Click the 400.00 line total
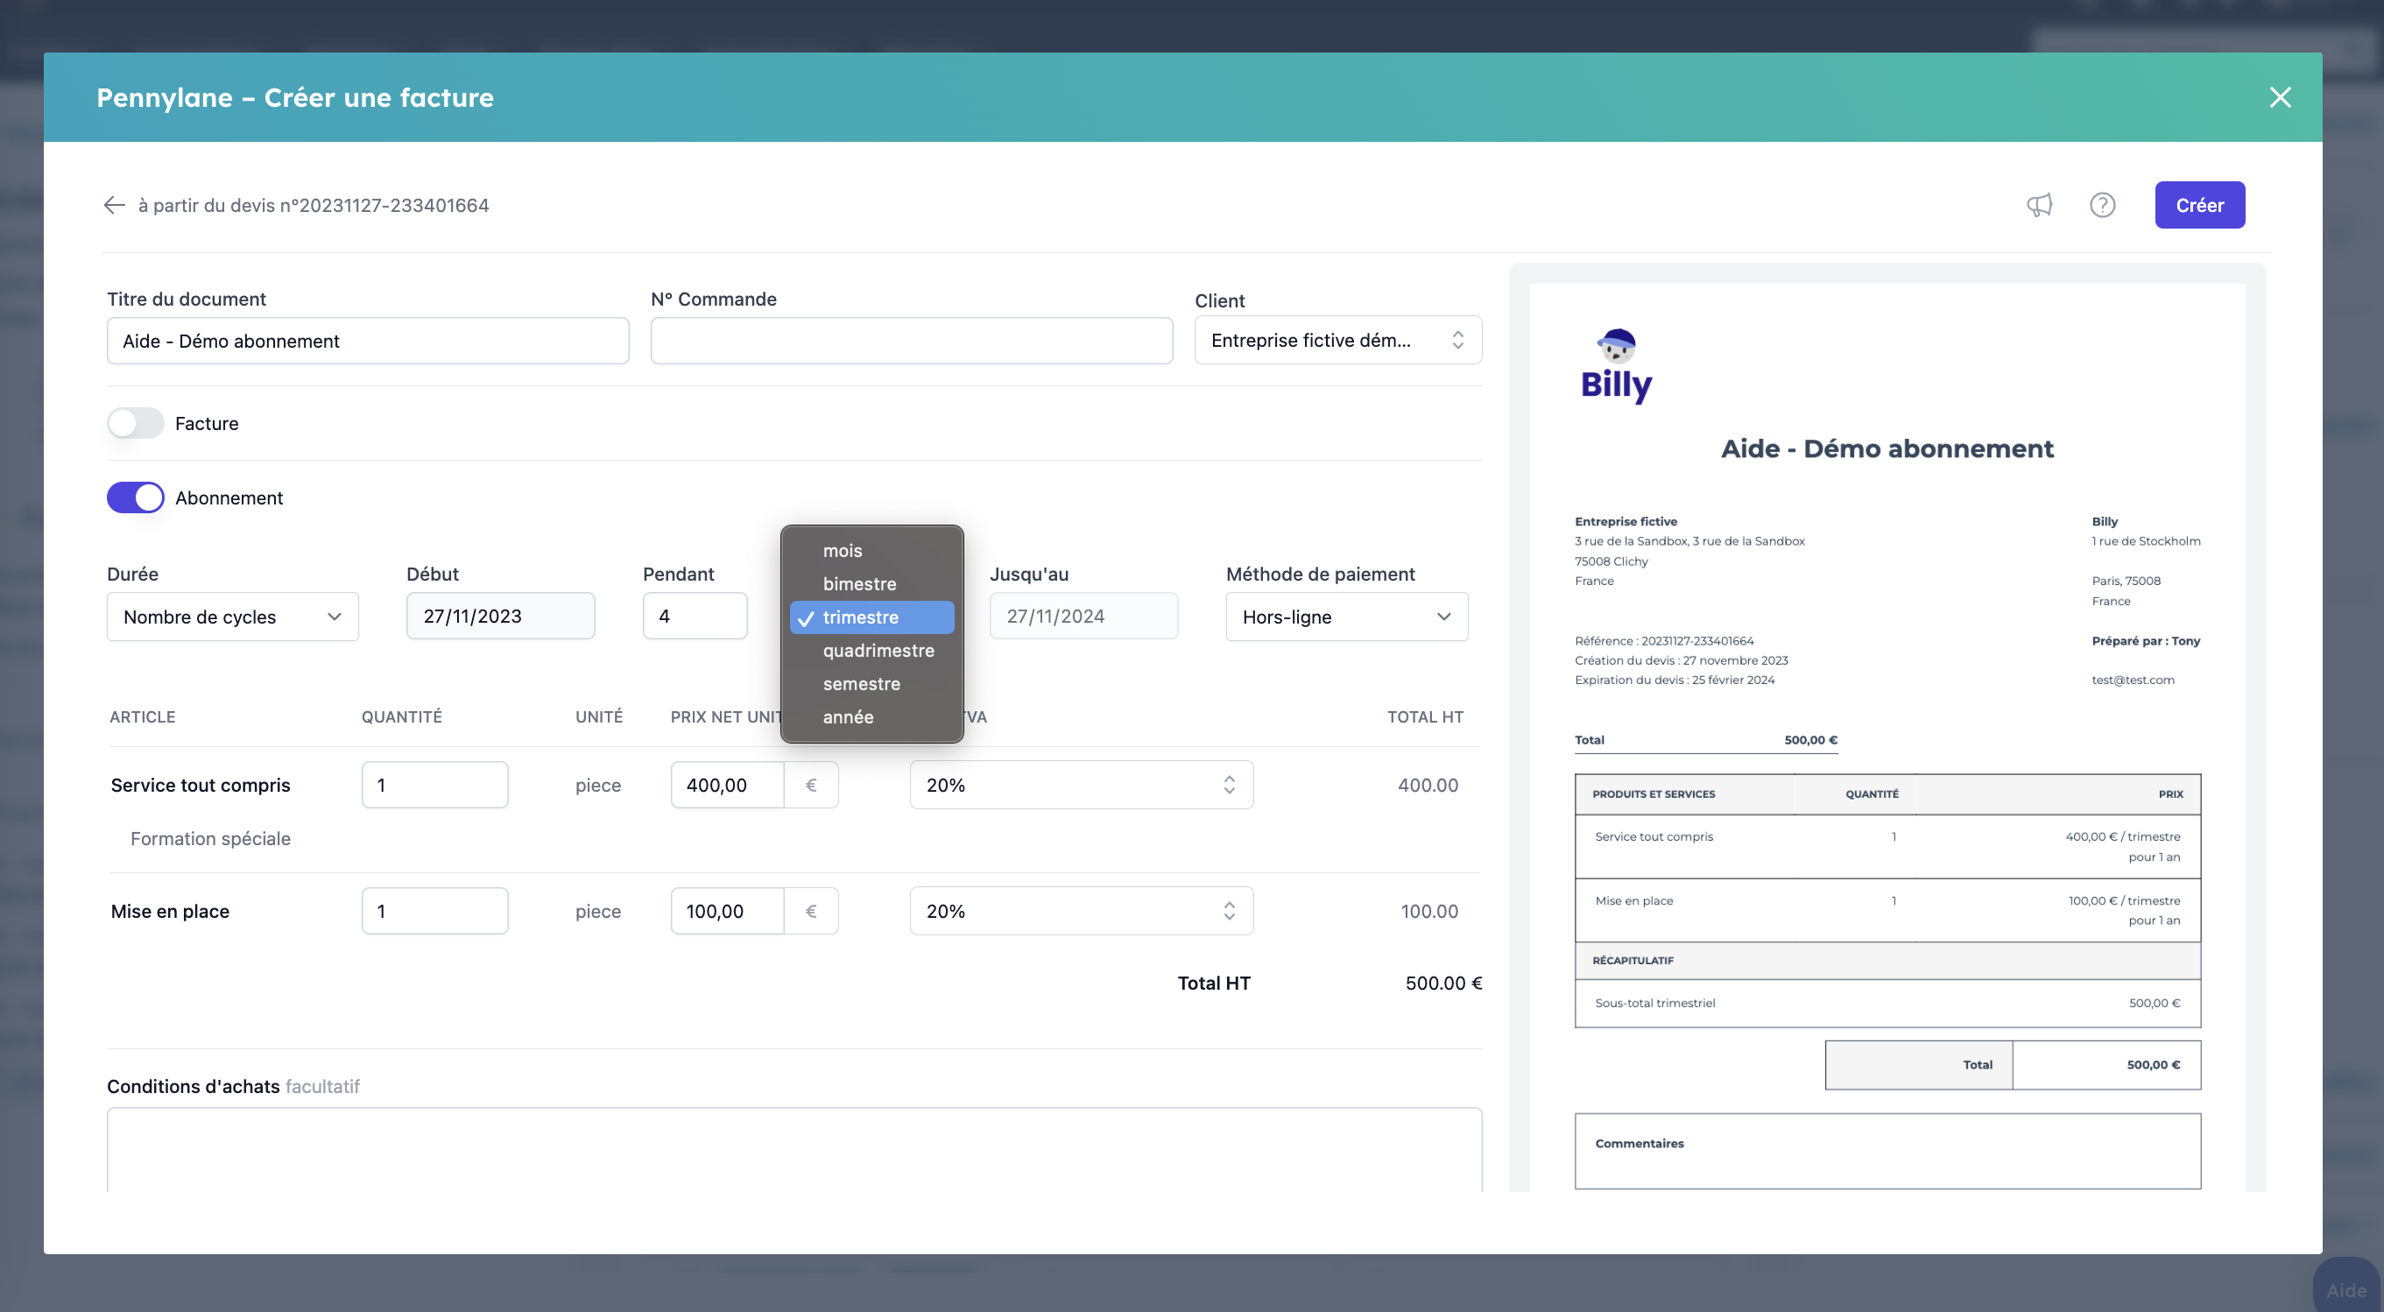 1428,785
